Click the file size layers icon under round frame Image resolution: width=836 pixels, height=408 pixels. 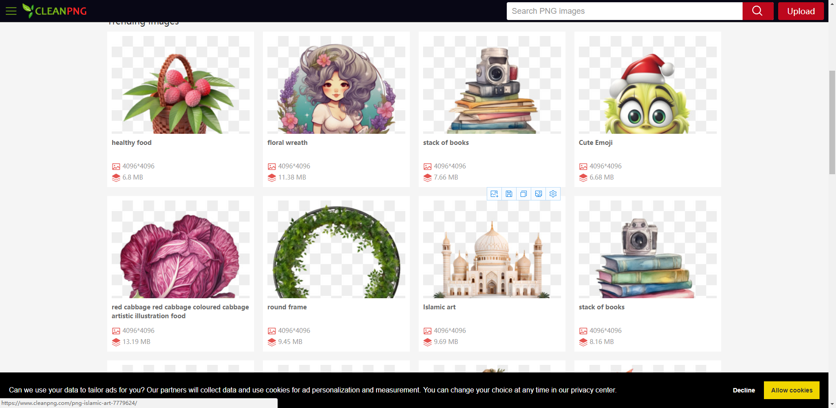click(x=272, y=342)
